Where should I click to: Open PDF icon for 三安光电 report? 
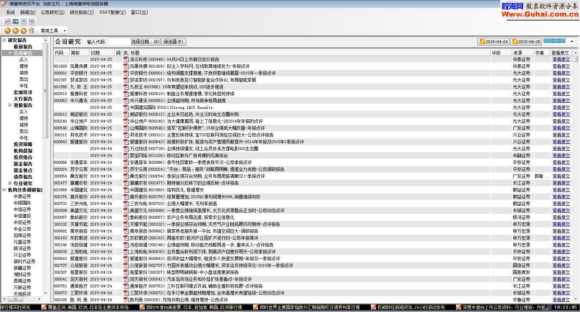[x=126, y=204]
